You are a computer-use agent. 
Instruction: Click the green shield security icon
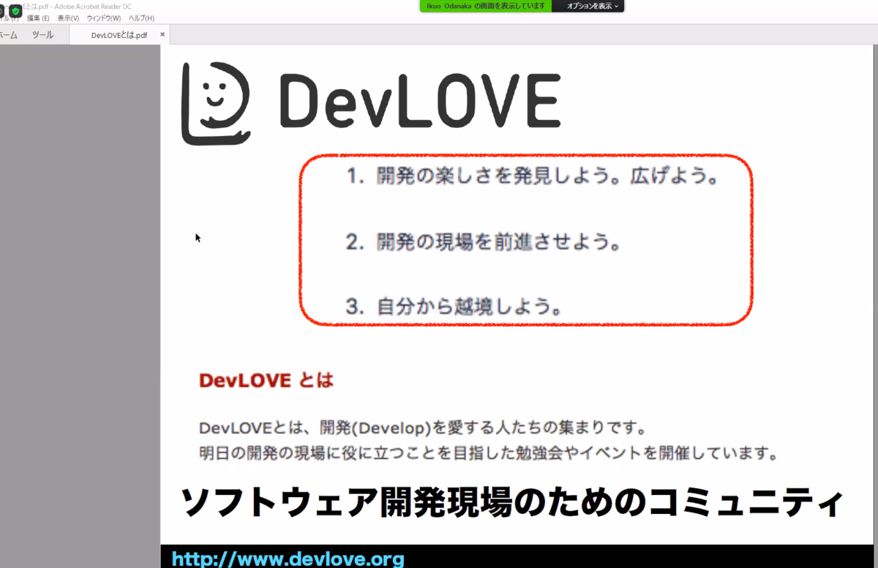coord(15,11)
